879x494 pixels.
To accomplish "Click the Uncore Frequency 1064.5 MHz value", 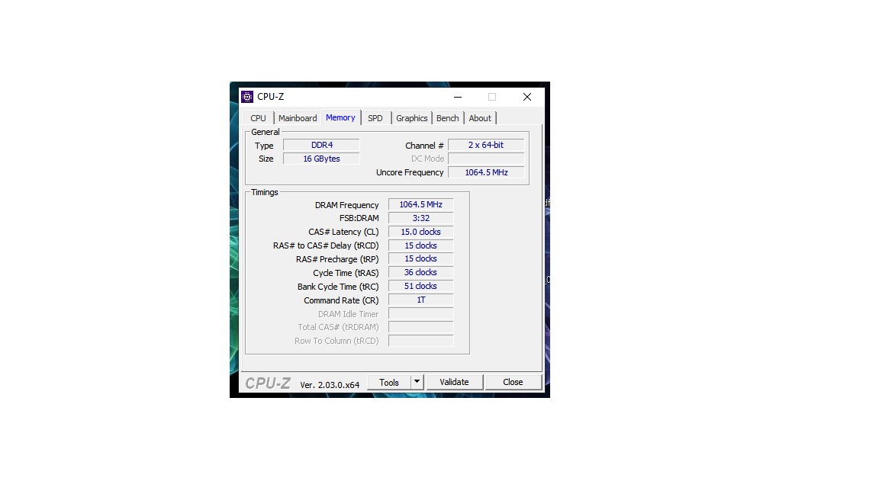I will click(486, 172).
